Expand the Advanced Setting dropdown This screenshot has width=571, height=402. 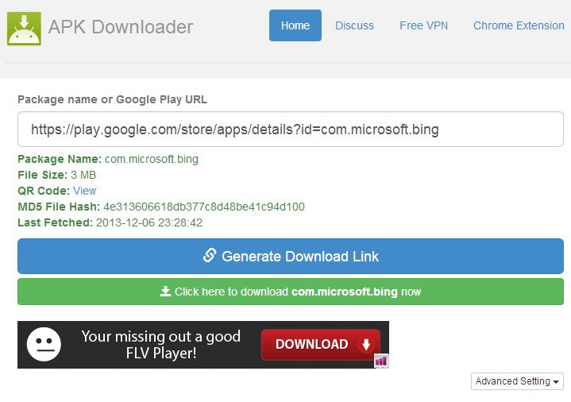coord(517,381)
